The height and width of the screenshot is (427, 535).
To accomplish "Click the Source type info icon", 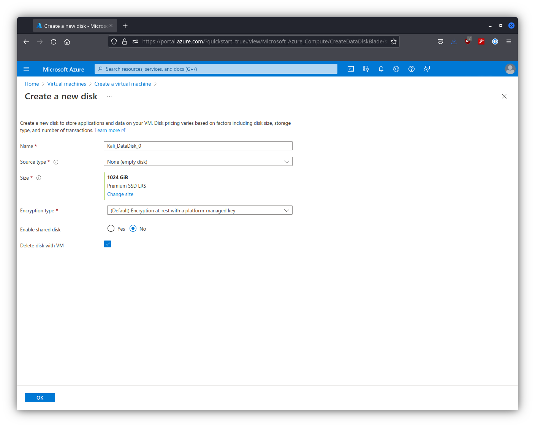I will (x=56, y=162).
